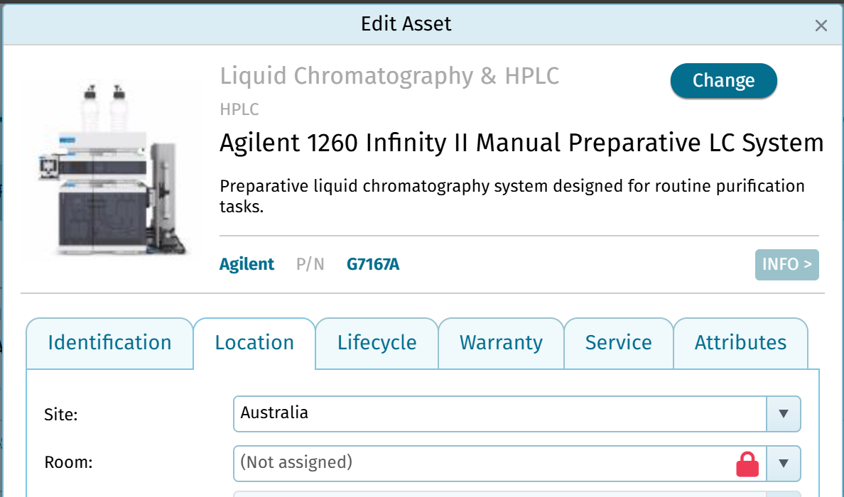Click the Room: label
The width and height of the screenshot is (844, 497).
68,462
